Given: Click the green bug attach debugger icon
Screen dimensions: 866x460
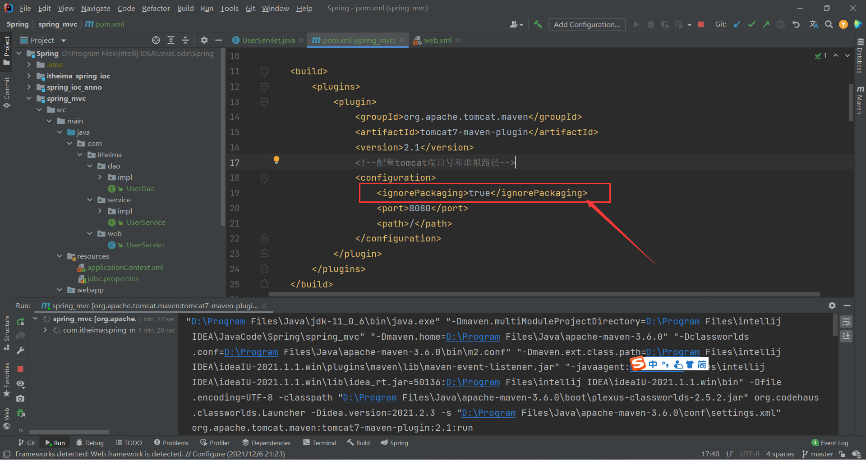Looking at the screenshot, I should point(20,413).
